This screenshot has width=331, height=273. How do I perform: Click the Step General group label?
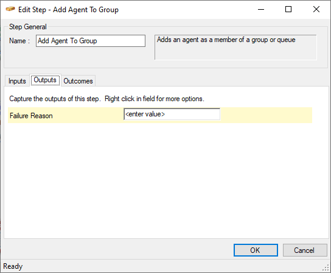point(27,27)
